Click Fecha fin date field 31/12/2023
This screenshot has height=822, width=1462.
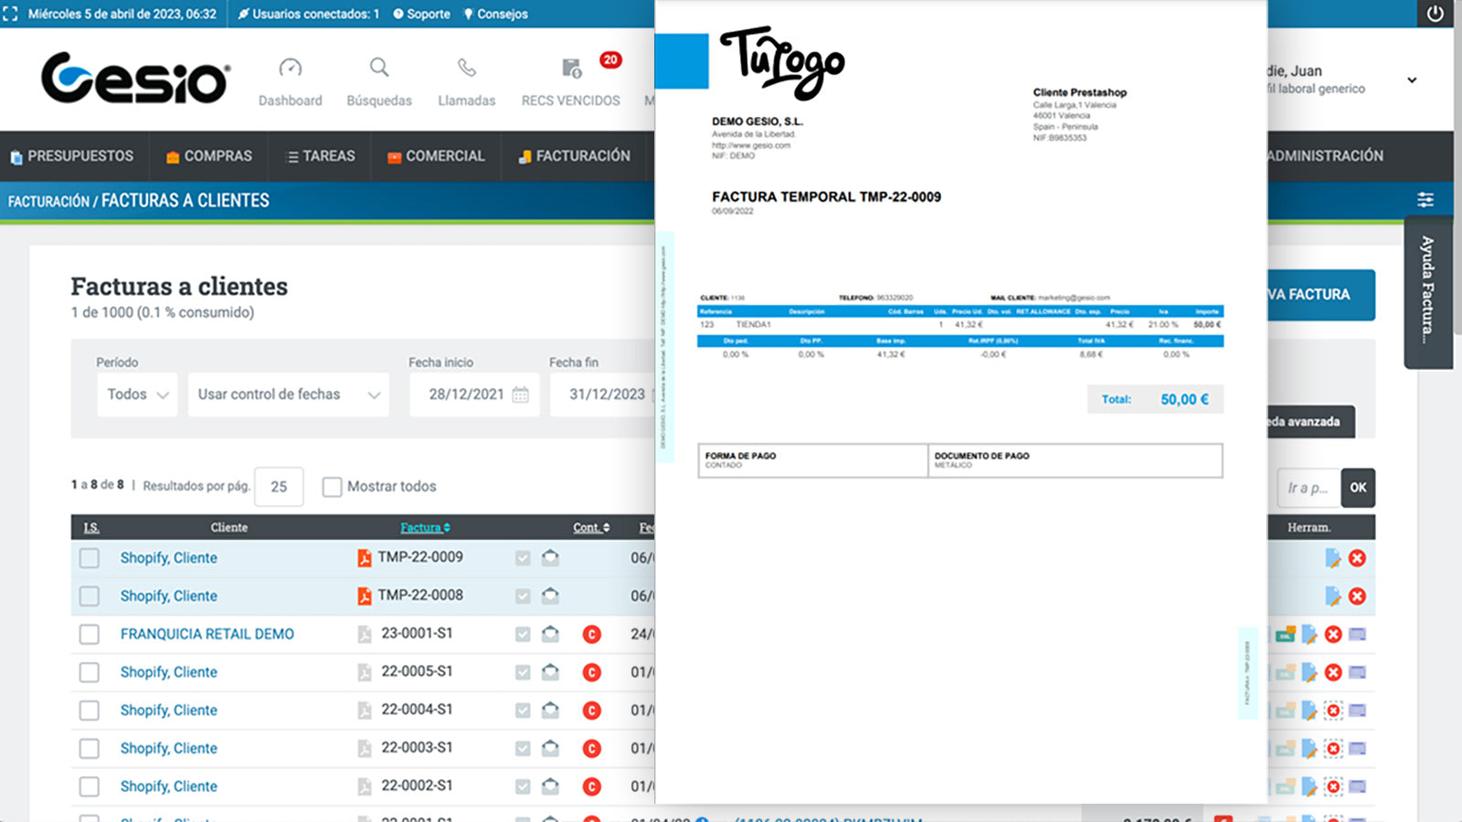pyautogui.click(x=603, y=395)
